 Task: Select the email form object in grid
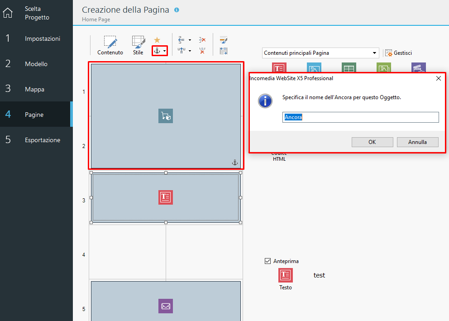pos(166,306)
